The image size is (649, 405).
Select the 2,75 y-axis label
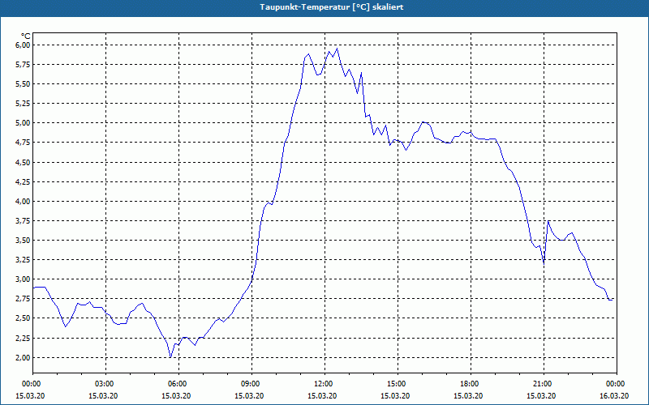click(23, 299)
